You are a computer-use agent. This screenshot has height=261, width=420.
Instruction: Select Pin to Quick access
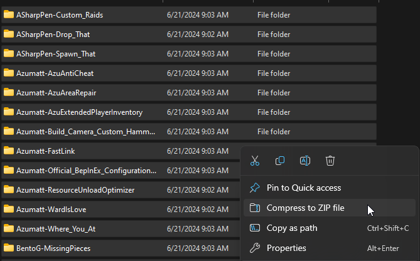pyautogui.click(x=304, y=188)
